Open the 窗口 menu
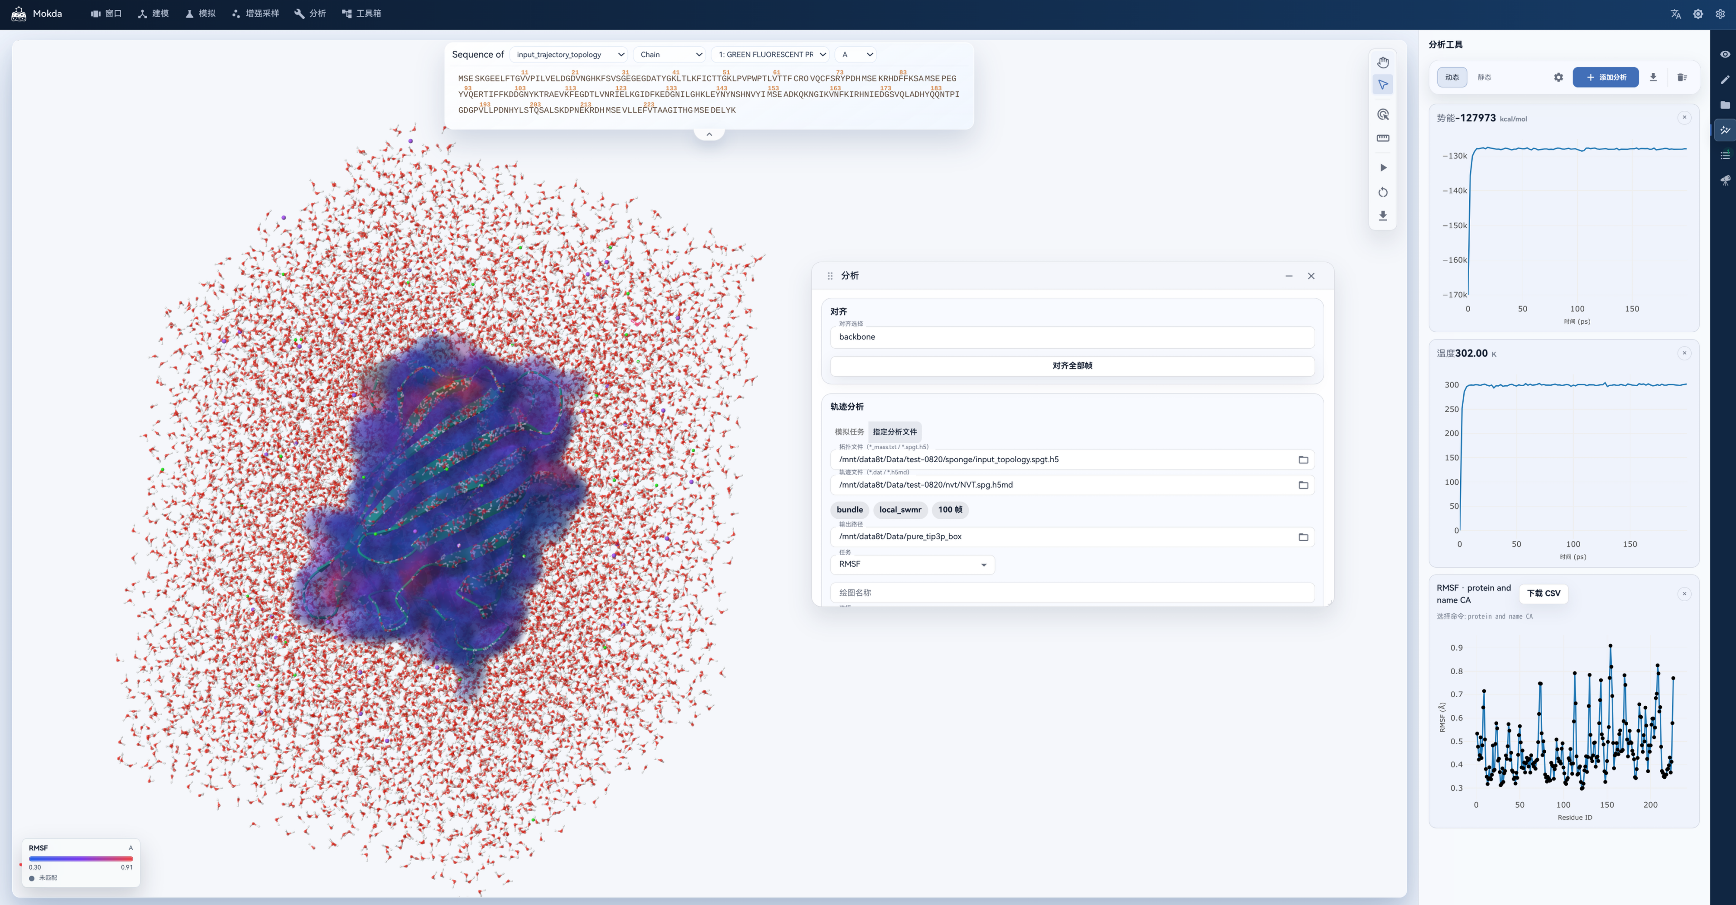Image resolution: width=1736 pixels, height=905 pixels. click(x=106, y=14)
